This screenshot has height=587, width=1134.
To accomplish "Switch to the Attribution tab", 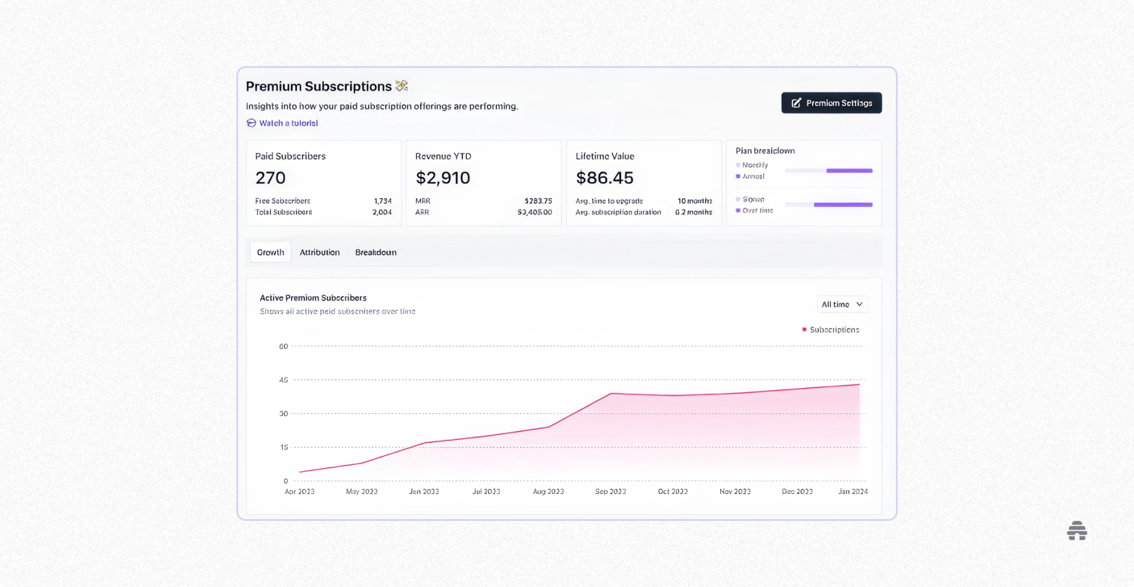I will (319, 252).
